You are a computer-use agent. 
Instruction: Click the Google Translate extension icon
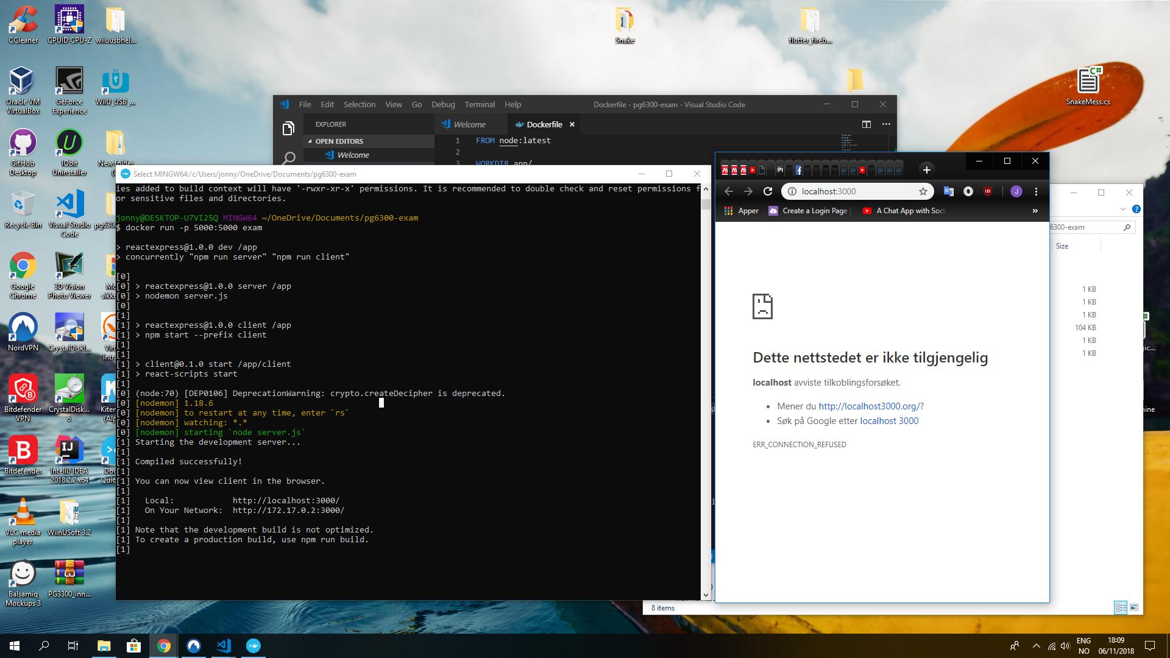[948, 191]
